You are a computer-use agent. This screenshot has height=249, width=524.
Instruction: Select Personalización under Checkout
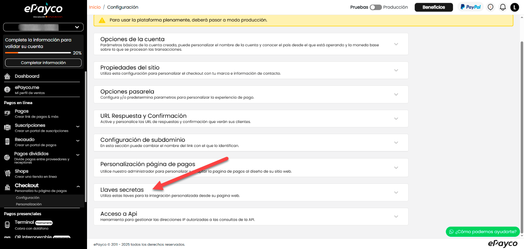pyautogui.click(x=29, y=204)
